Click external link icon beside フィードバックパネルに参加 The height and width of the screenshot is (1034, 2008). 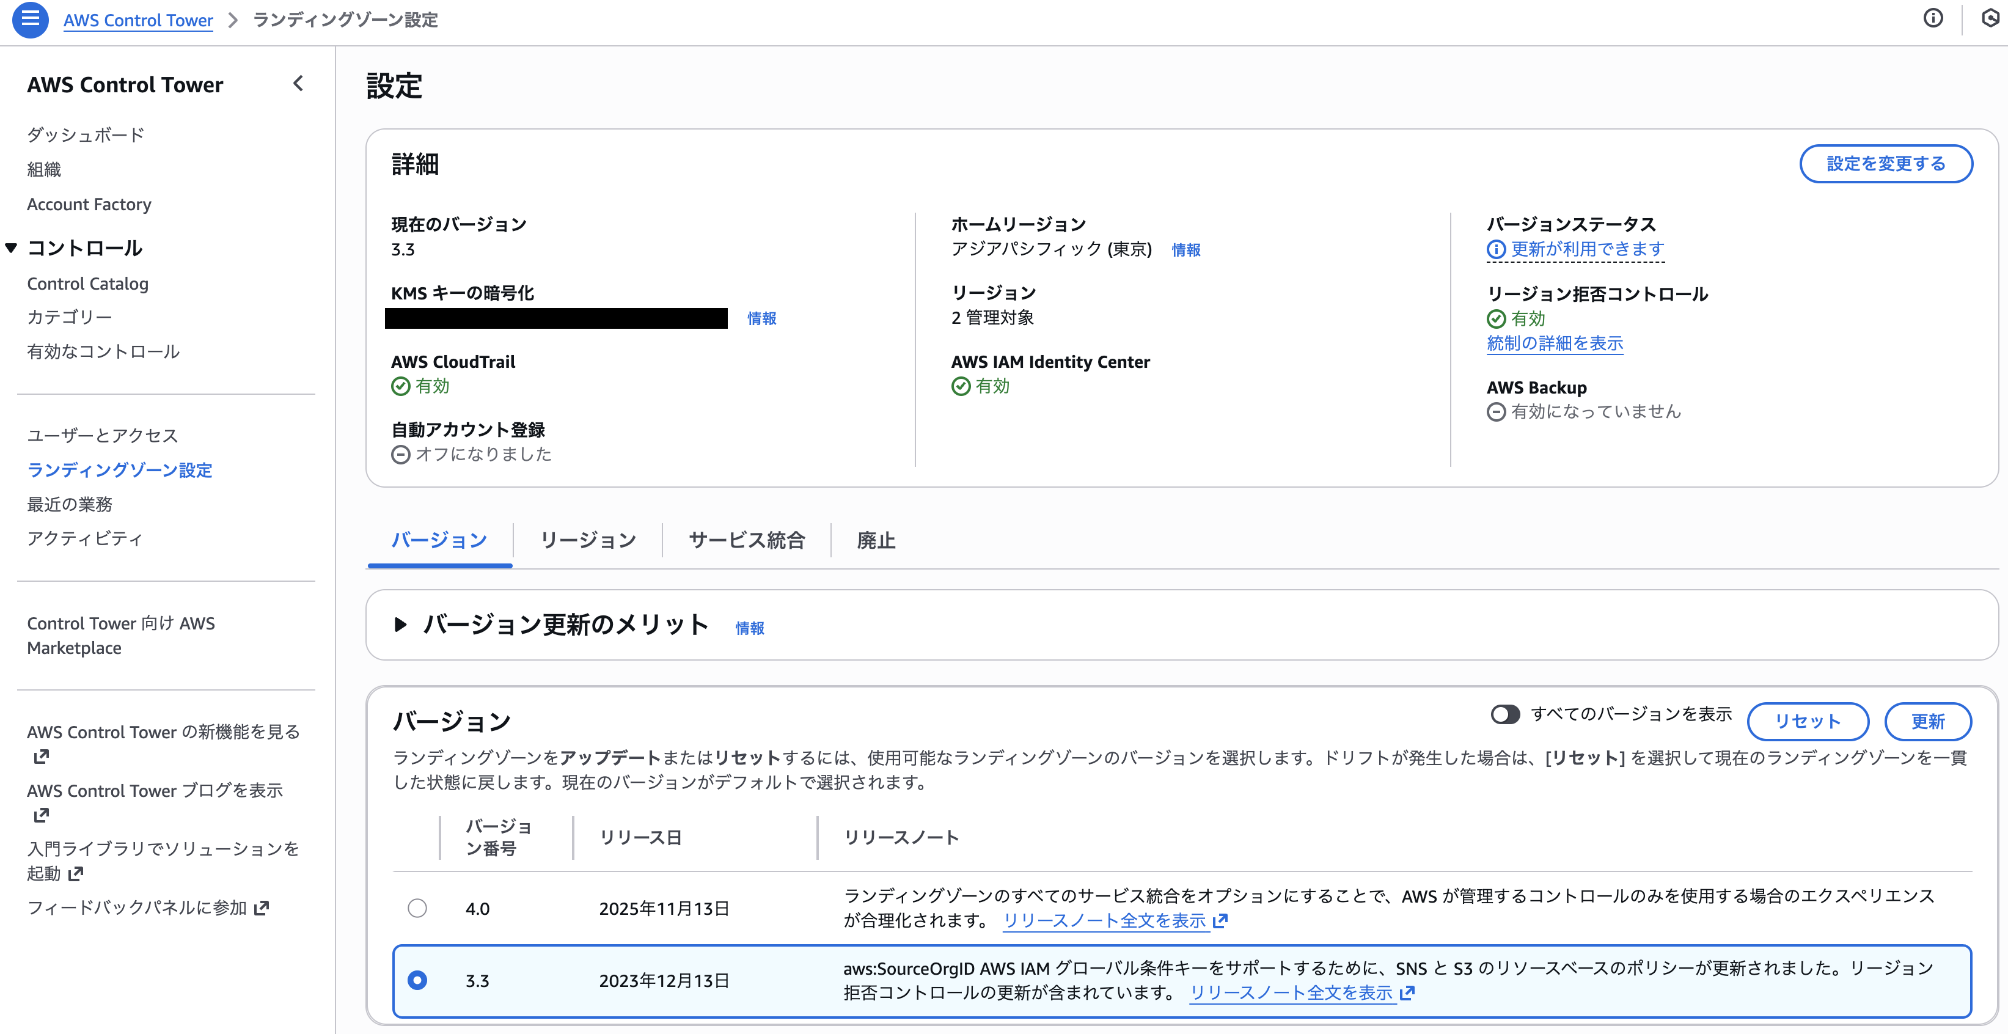(x=262, y=908)
